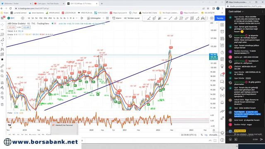Screen dimensions: 265x149
Task: Select the Fibonacci retracement tool in favorites toolbar
Action: (181, 18)
